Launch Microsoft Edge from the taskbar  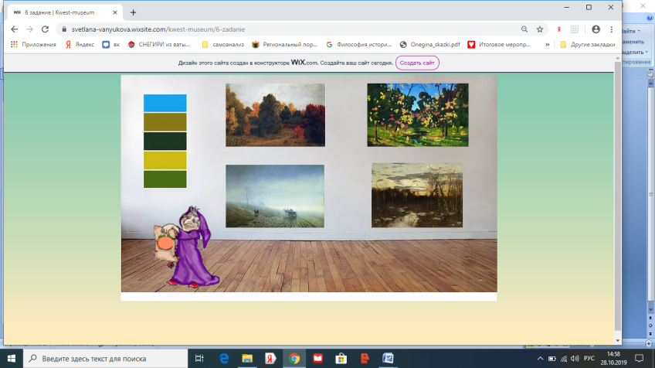coord(224,359)
